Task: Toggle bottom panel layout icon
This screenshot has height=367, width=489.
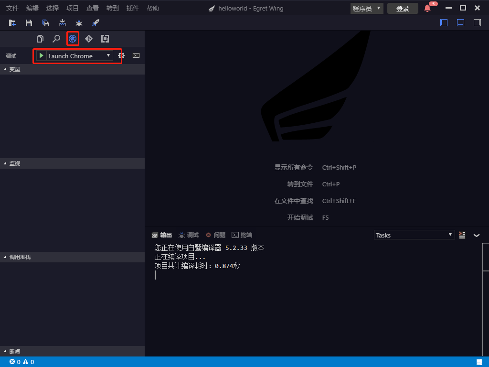Action: pyautogui.click(x=461, y=23)
